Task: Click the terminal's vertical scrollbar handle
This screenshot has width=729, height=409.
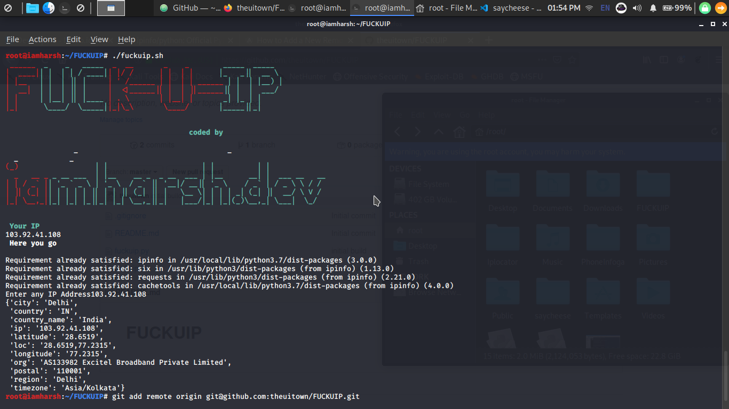Action: 726,377
